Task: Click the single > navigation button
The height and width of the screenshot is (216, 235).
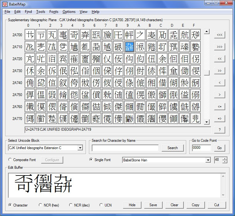Action: pyautogui.click(x=220, y=95)
